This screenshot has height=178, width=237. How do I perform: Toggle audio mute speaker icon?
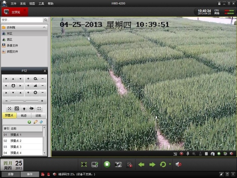179,164
